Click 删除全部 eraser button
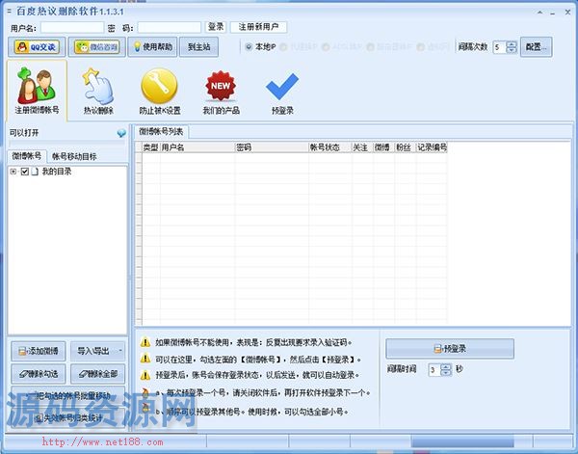This screenshot has height=454, width=578. pyautogui.click(x=97, y=374)
